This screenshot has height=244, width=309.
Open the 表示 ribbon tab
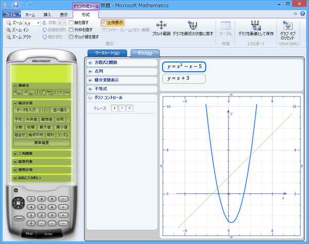64,14
